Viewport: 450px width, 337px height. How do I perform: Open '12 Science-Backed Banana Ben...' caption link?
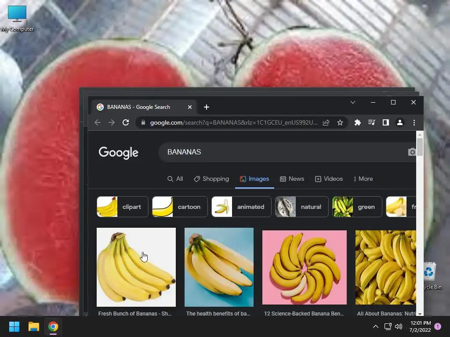[304, 313]
